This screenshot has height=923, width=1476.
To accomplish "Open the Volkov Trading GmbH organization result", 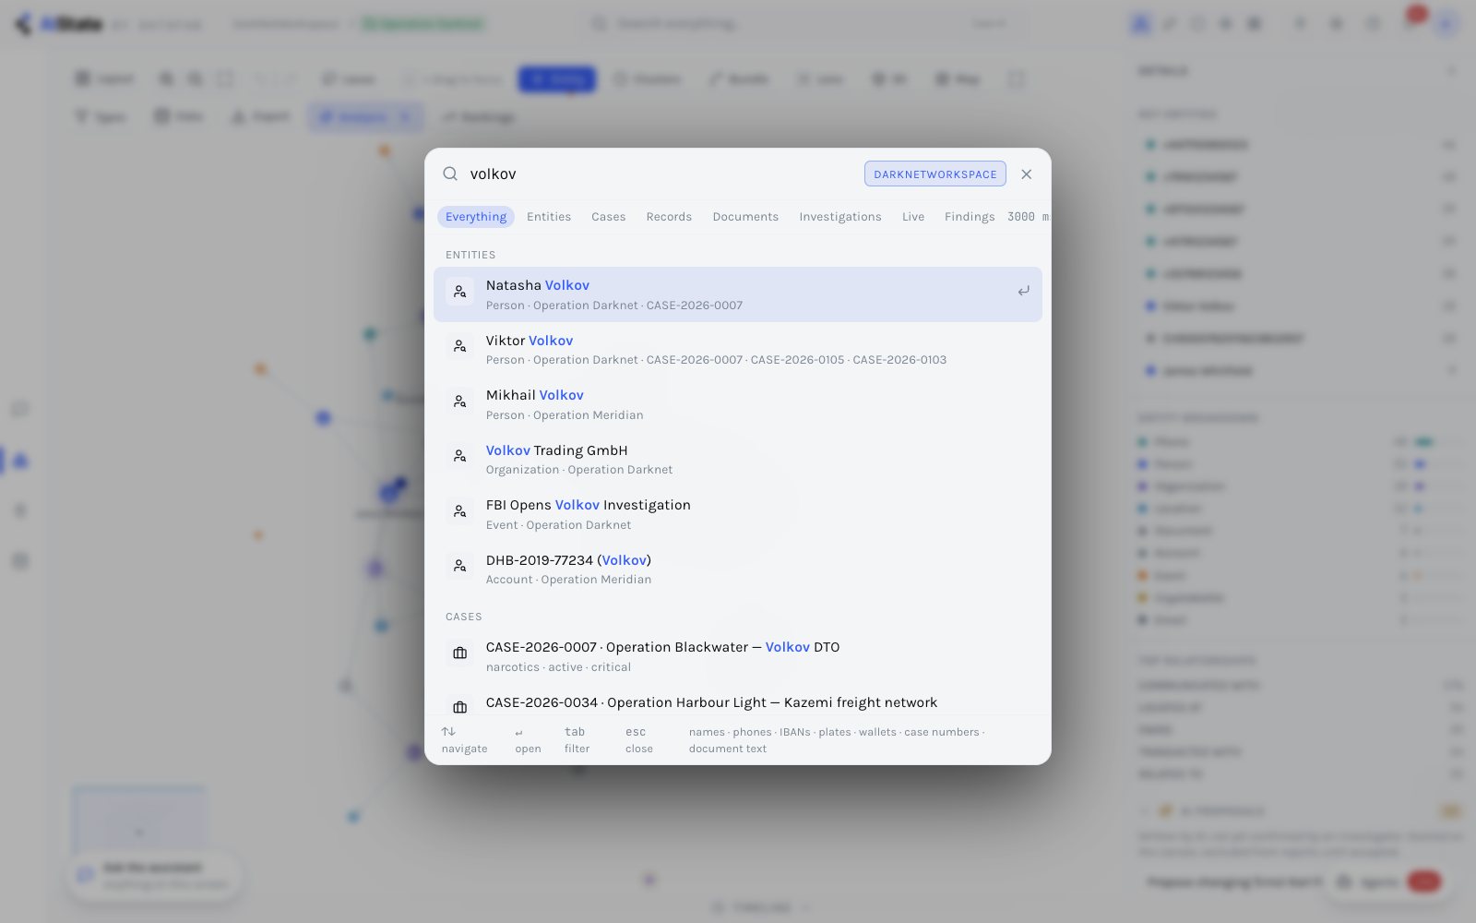I will pyautogui.click(x=738, y=460).
